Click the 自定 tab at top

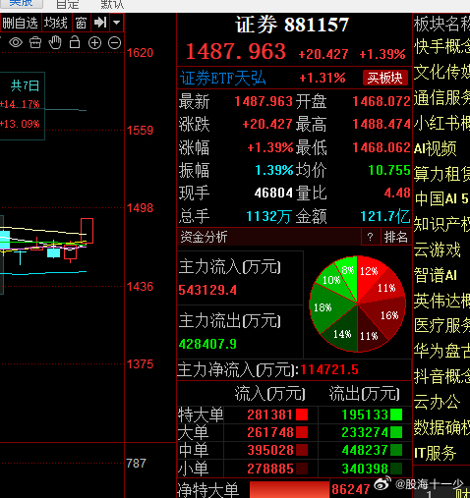click(x=68, y=4)
